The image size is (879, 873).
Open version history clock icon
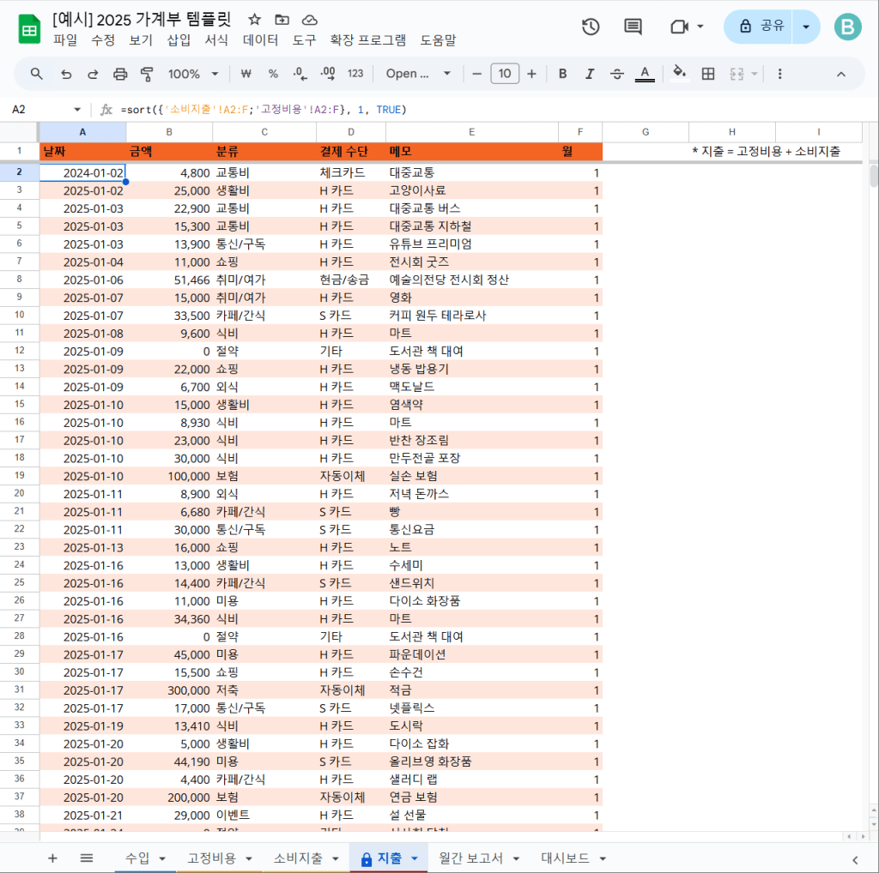591,27
